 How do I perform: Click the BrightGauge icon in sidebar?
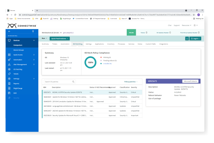(x=9, y=88)
